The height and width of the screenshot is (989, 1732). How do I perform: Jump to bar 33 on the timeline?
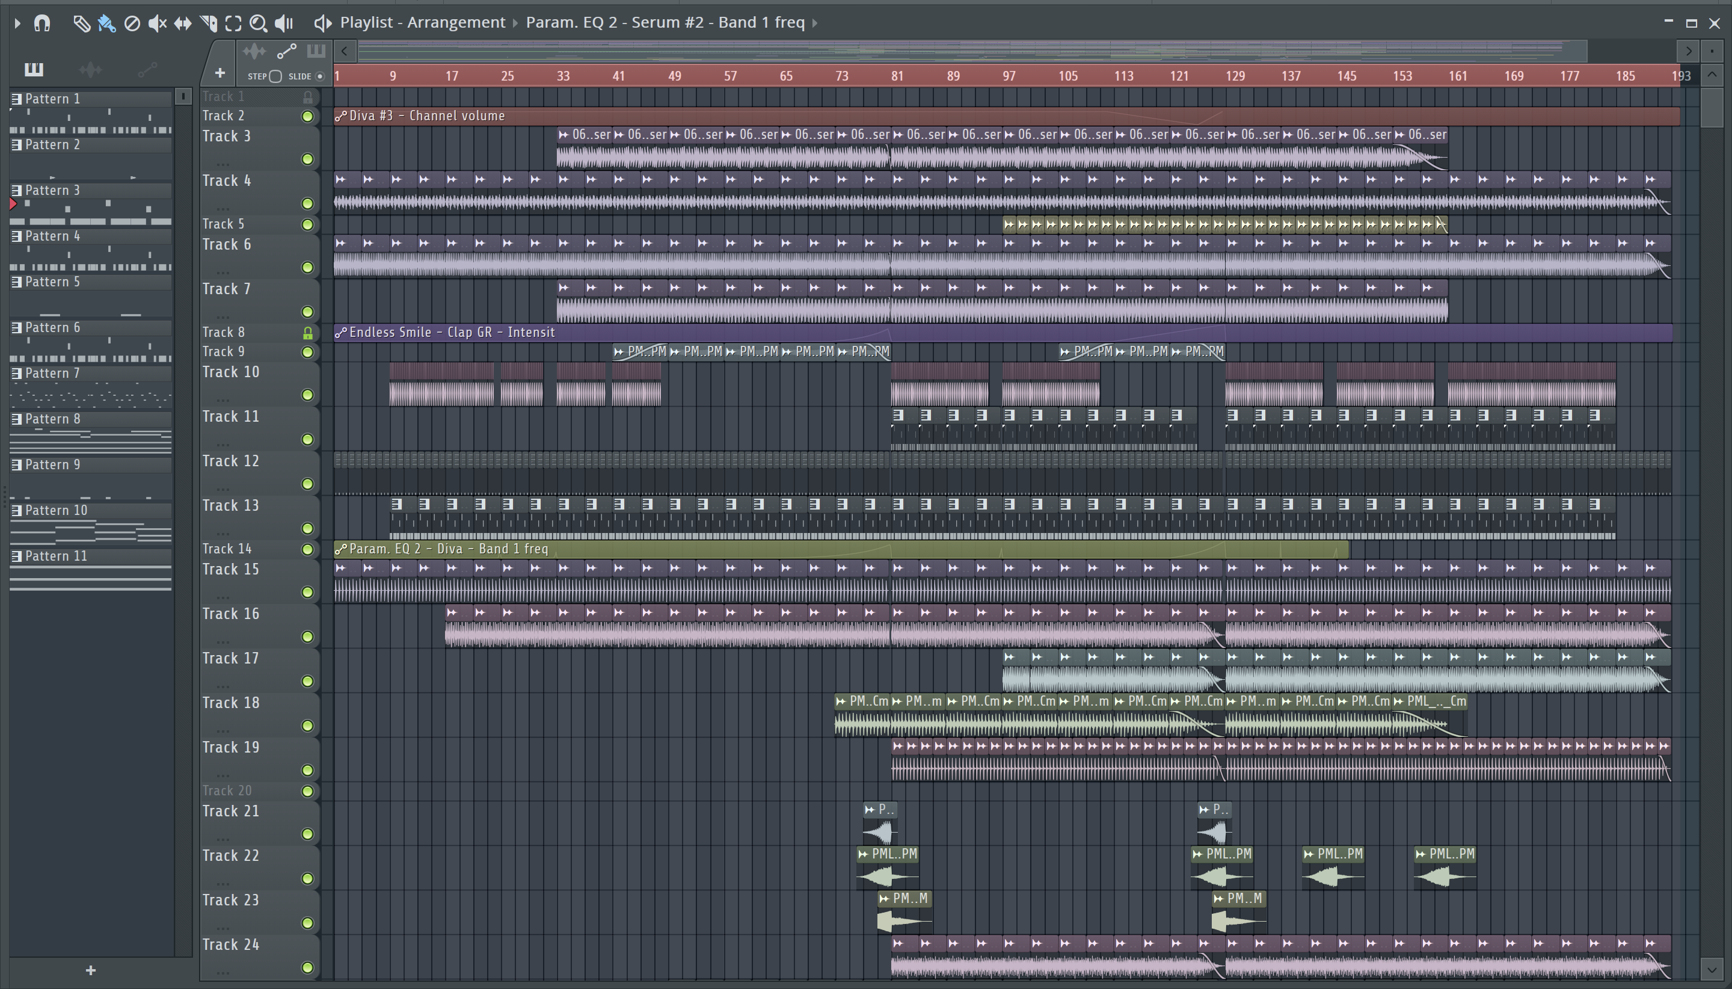(563, 76)
